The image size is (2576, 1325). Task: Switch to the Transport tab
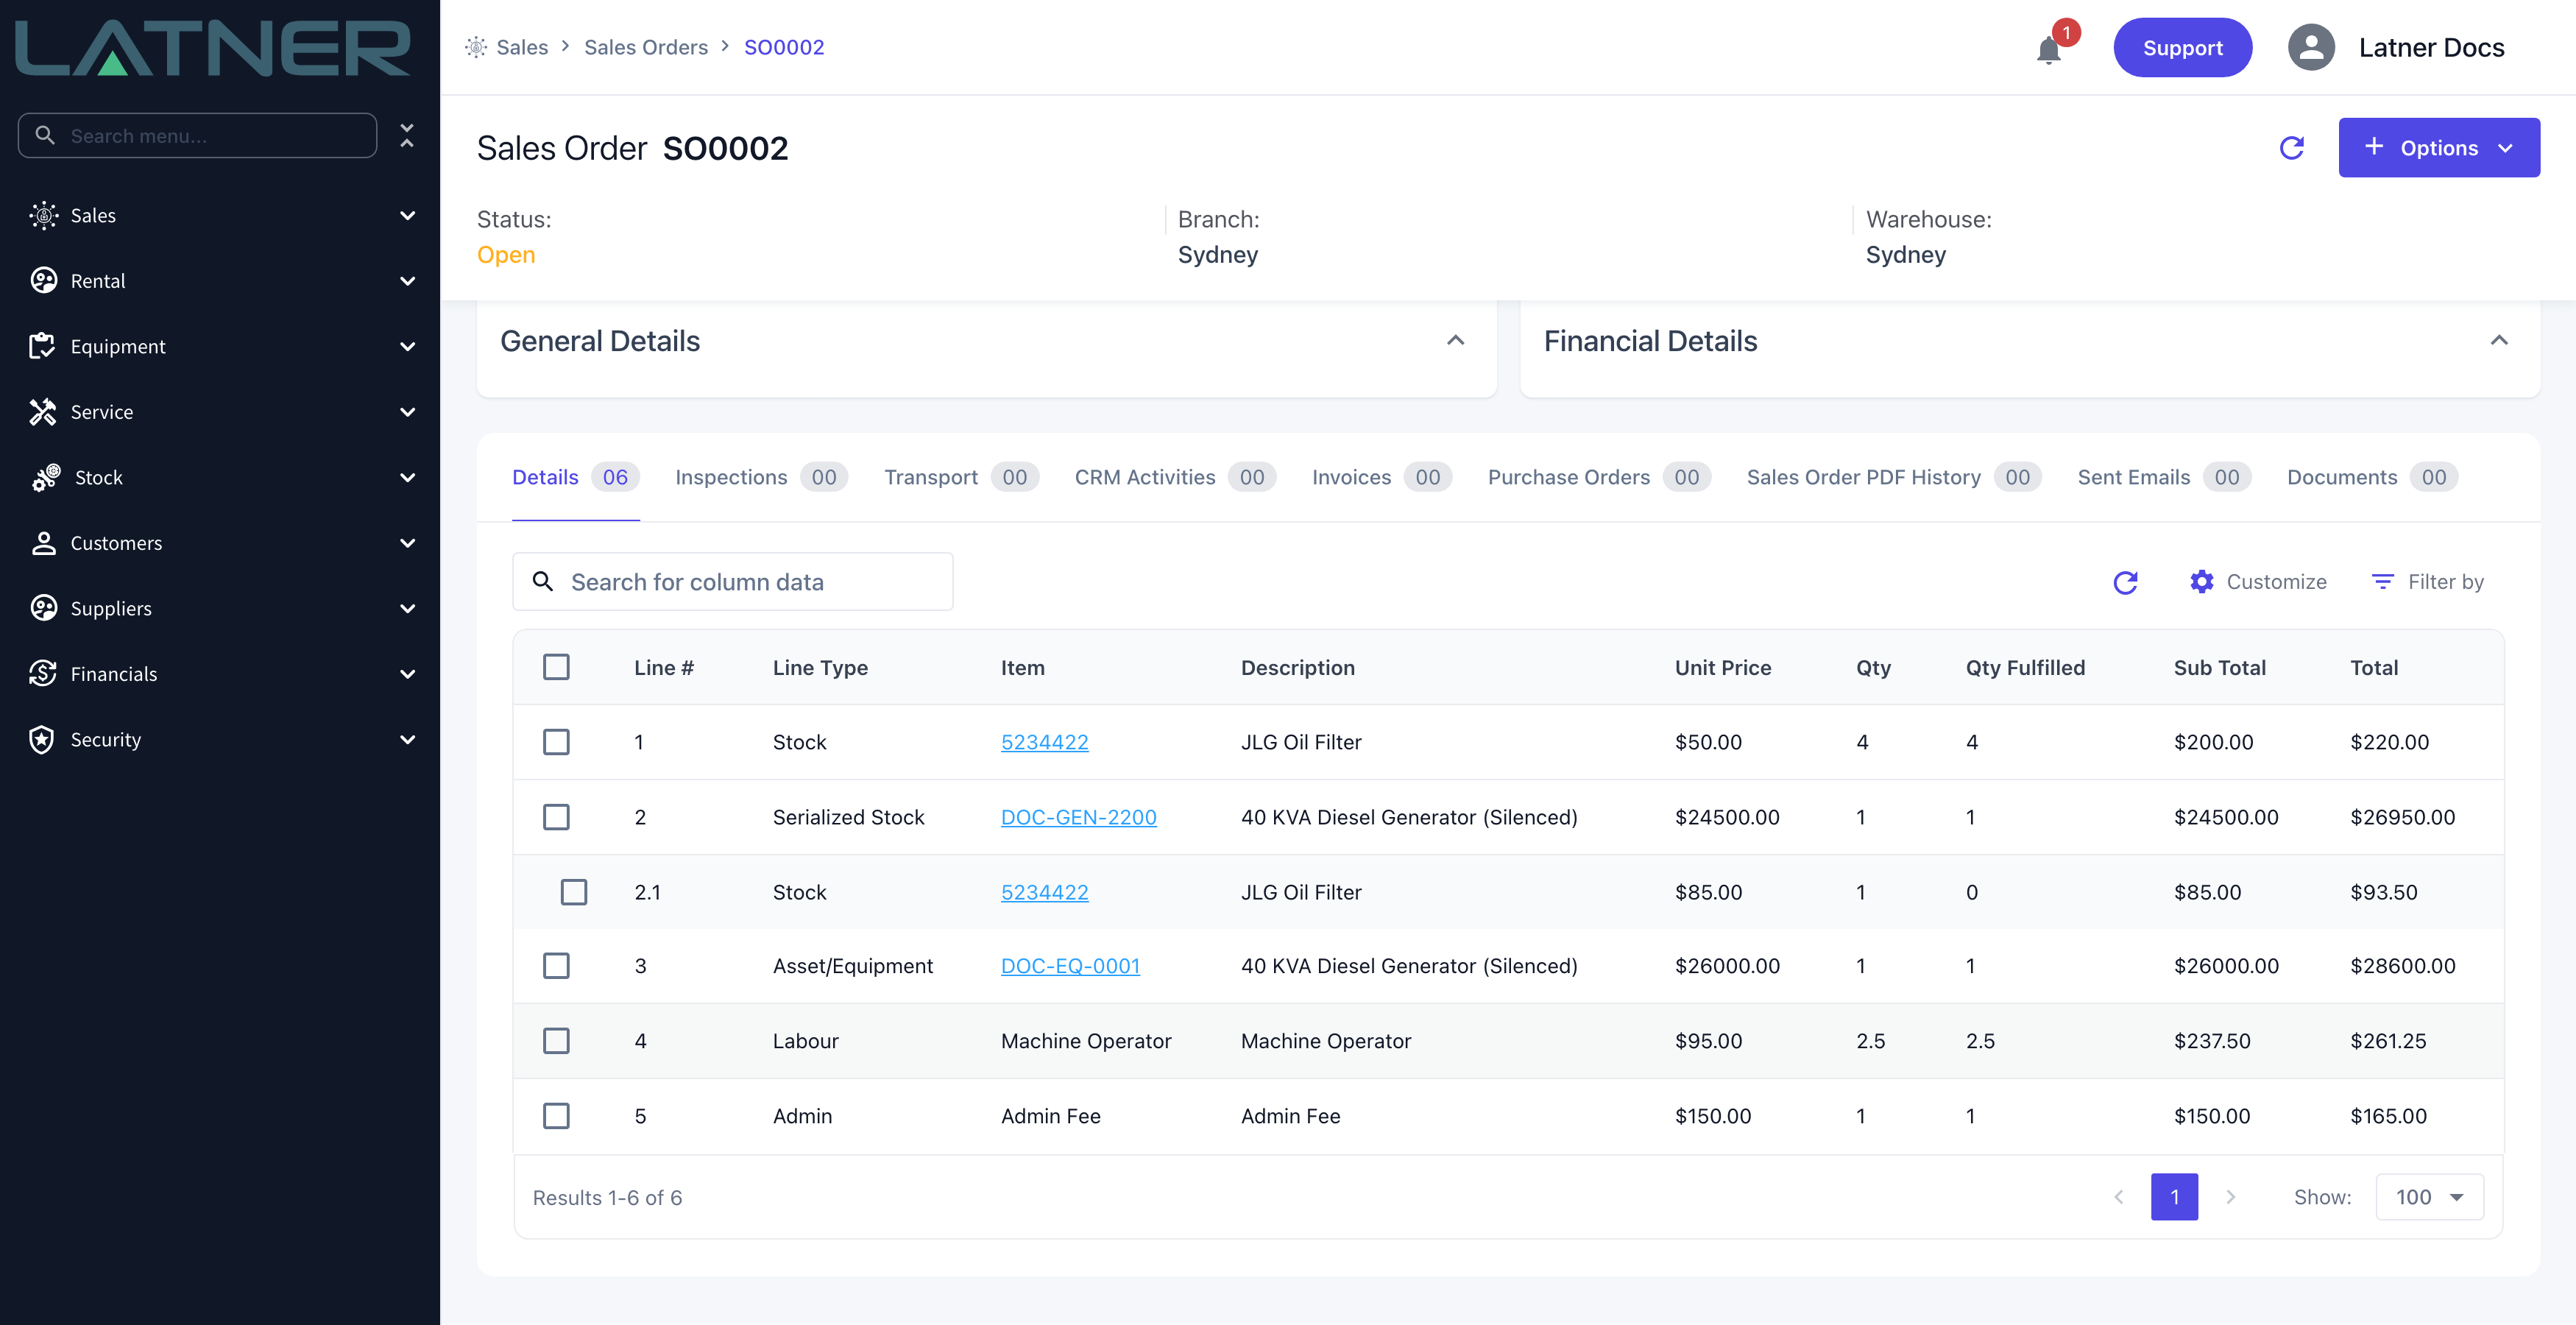click(961, 477)
